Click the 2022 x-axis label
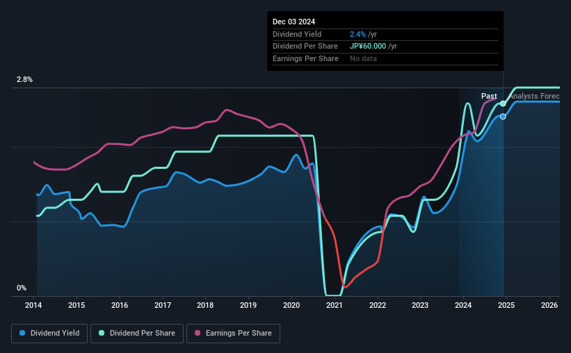 (378, 305)
